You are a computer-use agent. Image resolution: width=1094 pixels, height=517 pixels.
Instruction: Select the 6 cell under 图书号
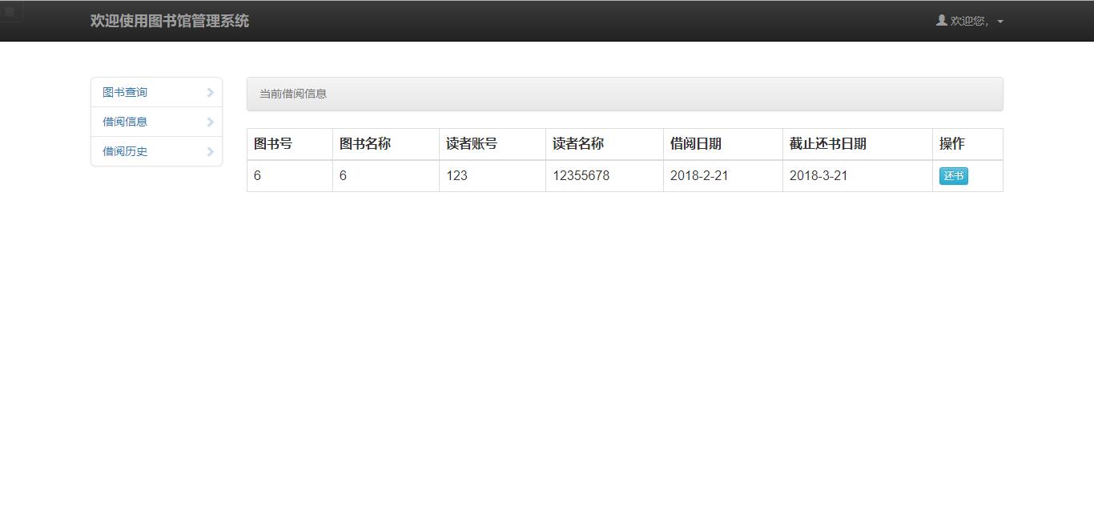[x=290, y=176]
